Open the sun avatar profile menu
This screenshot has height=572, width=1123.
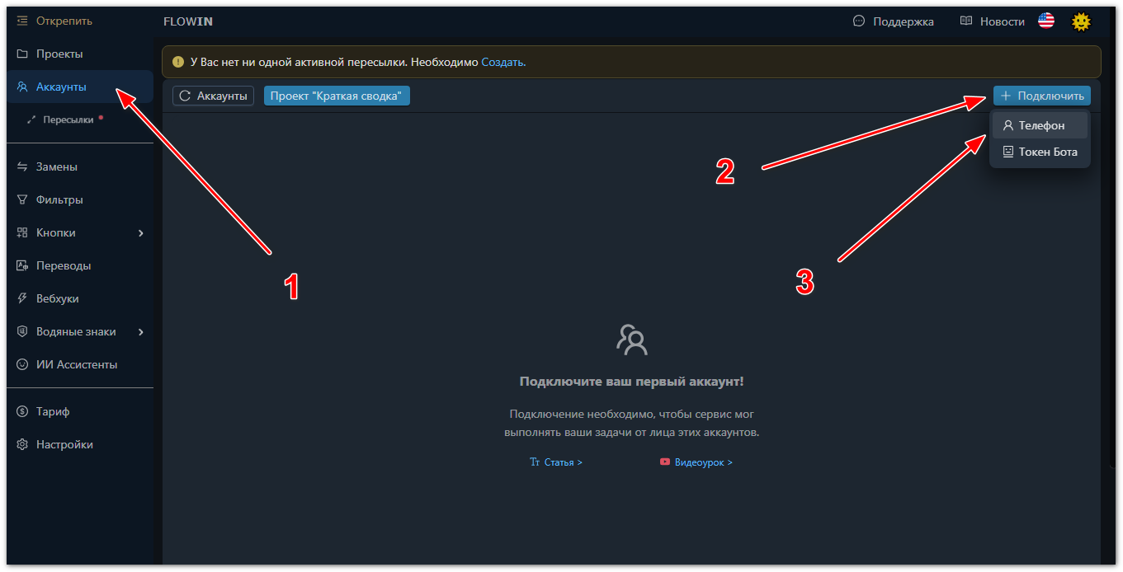coord(1081,21)
